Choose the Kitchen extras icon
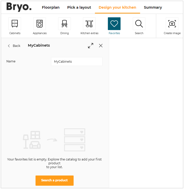 tap(89, 24)
